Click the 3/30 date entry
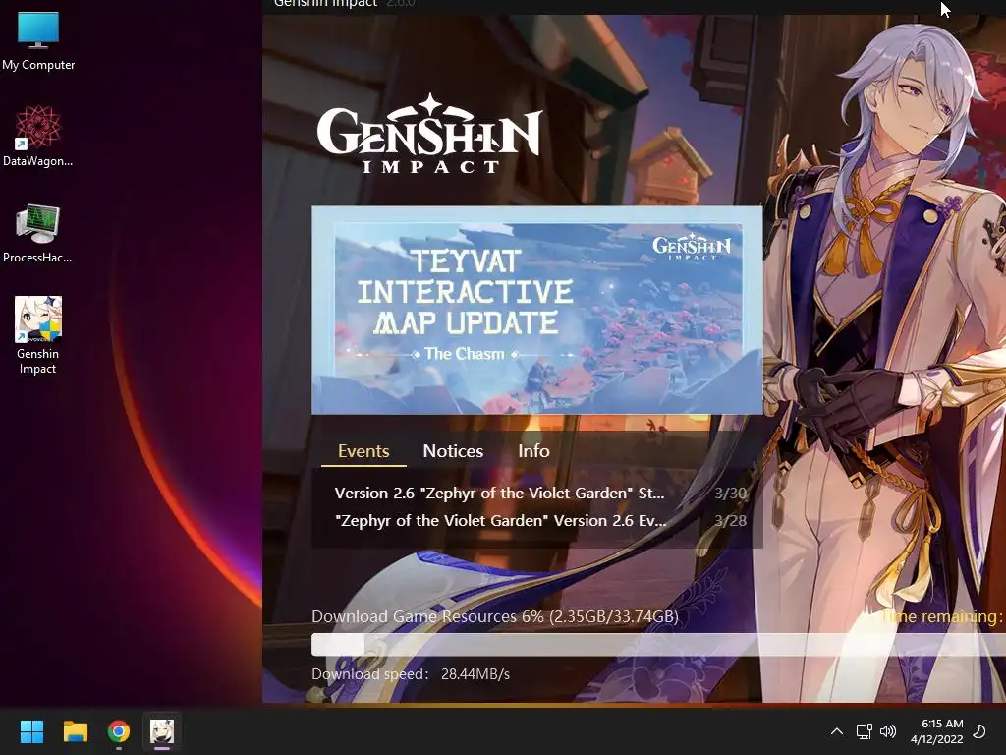The width and height of the screenshot is (1006, 755). (x=731, y=494)
